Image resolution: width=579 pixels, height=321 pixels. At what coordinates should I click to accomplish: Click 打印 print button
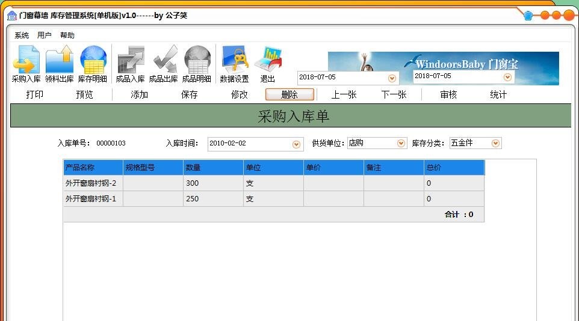35,94
